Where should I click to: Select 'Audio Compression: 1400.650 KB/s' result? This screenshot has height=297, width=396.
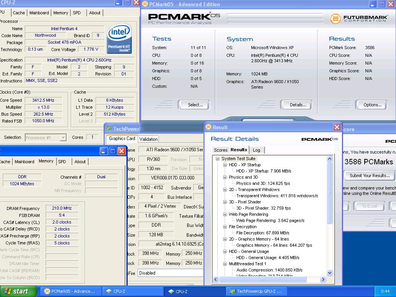270,270
